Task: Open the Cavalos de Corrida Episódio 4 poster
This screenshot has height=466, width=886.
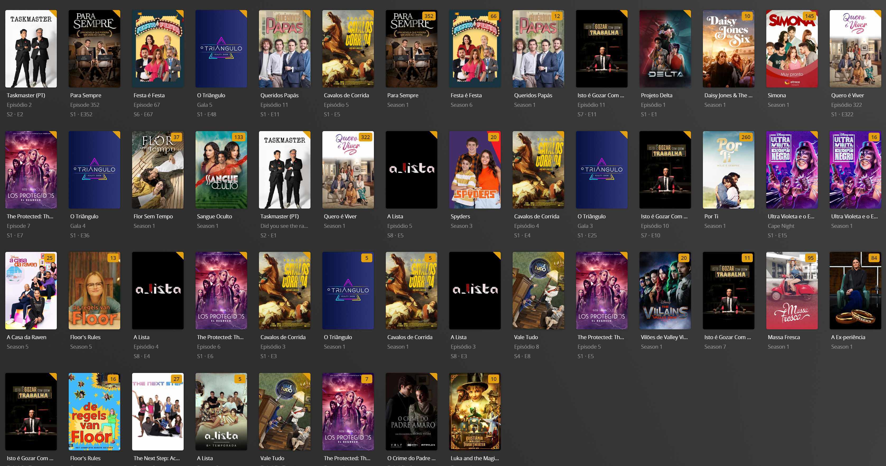Action: click(x=538, y=170)
